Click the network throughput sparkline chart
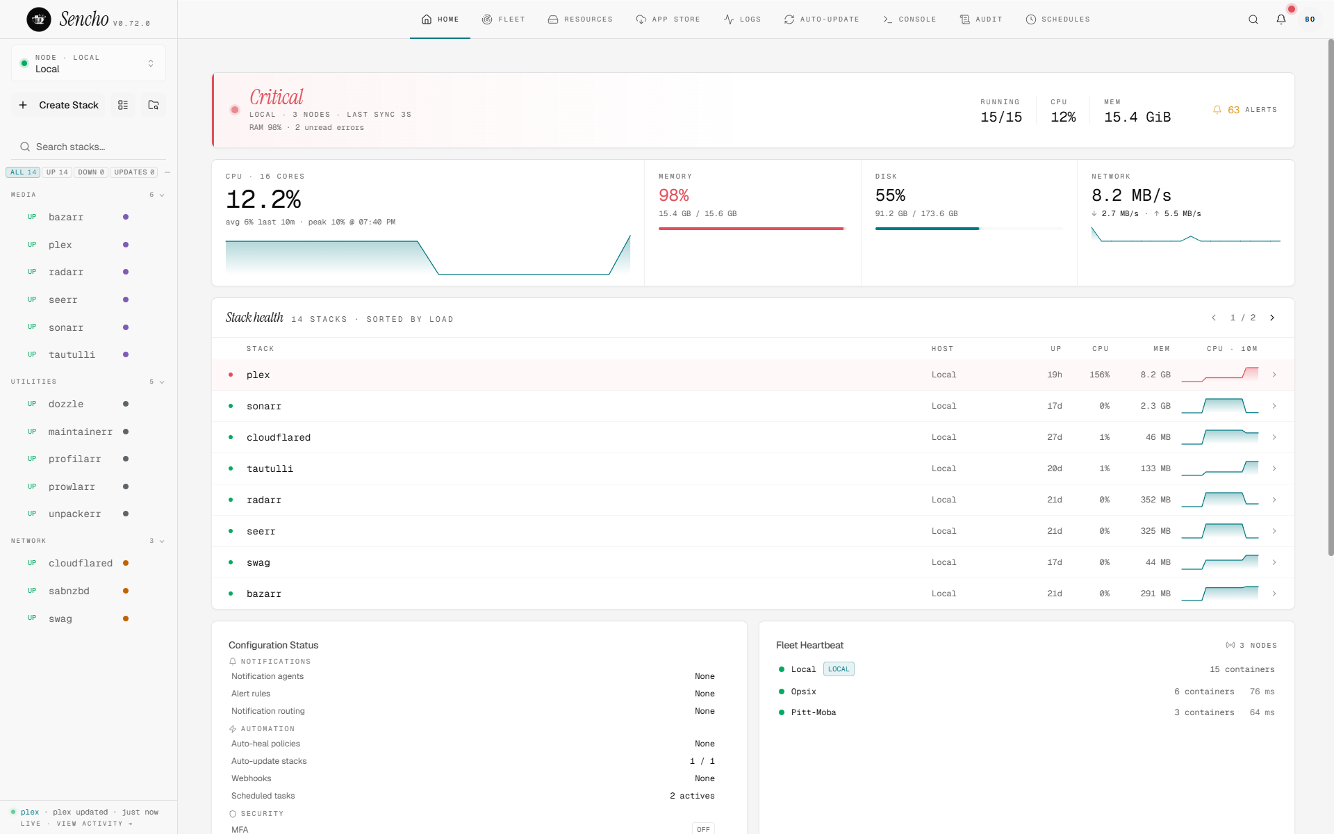The width and height of the screenshot is (1334, 834). 1185,235
